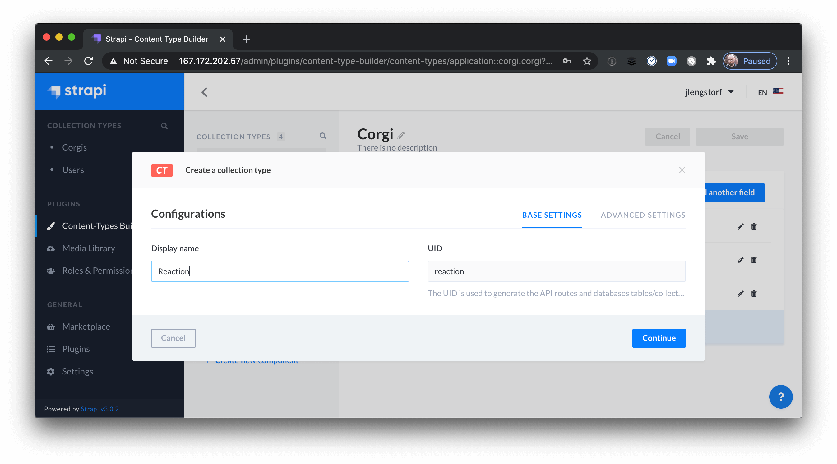
Task: Click inside the UID input field
Action: point(556,271)
